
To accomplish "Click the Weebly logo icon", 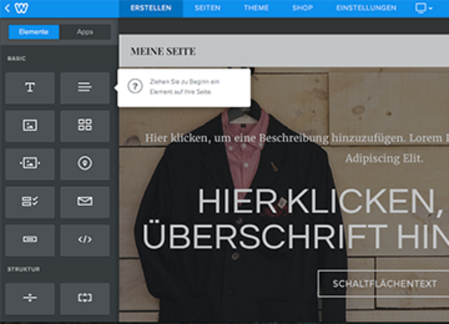I will (22, 8).
